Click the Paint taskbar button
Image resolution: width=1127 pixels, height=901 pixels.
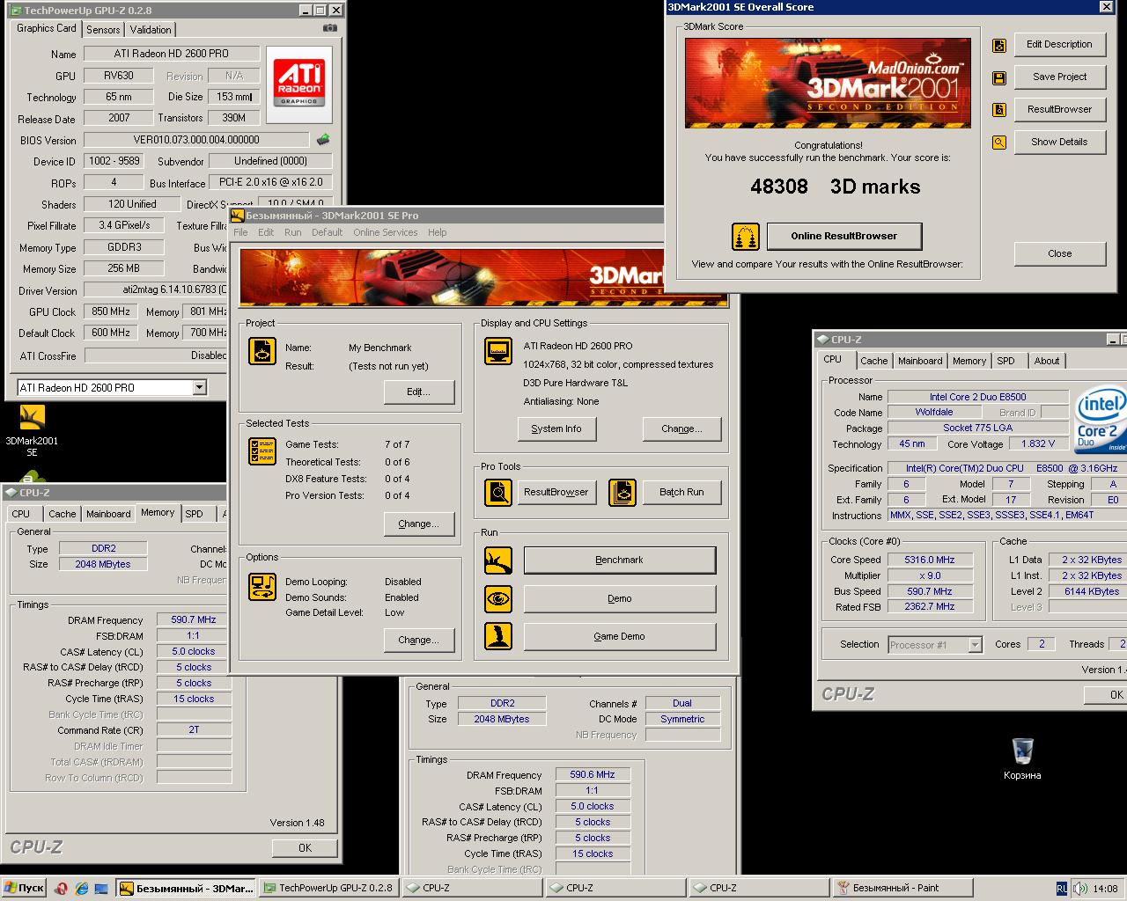tap(902, 889)
